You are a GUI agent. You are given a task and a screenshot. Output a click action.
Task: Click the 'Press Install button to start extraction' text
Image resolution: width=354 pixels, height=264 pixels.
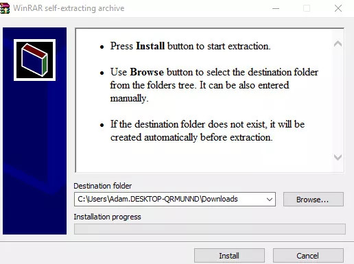(190, 46)
